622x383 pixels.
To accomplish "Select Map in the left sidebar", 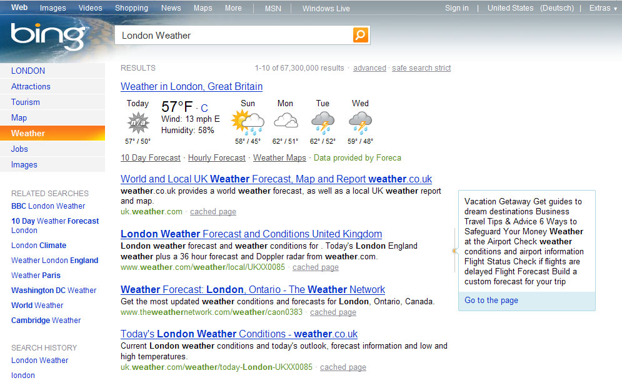I will coord(53,117).
